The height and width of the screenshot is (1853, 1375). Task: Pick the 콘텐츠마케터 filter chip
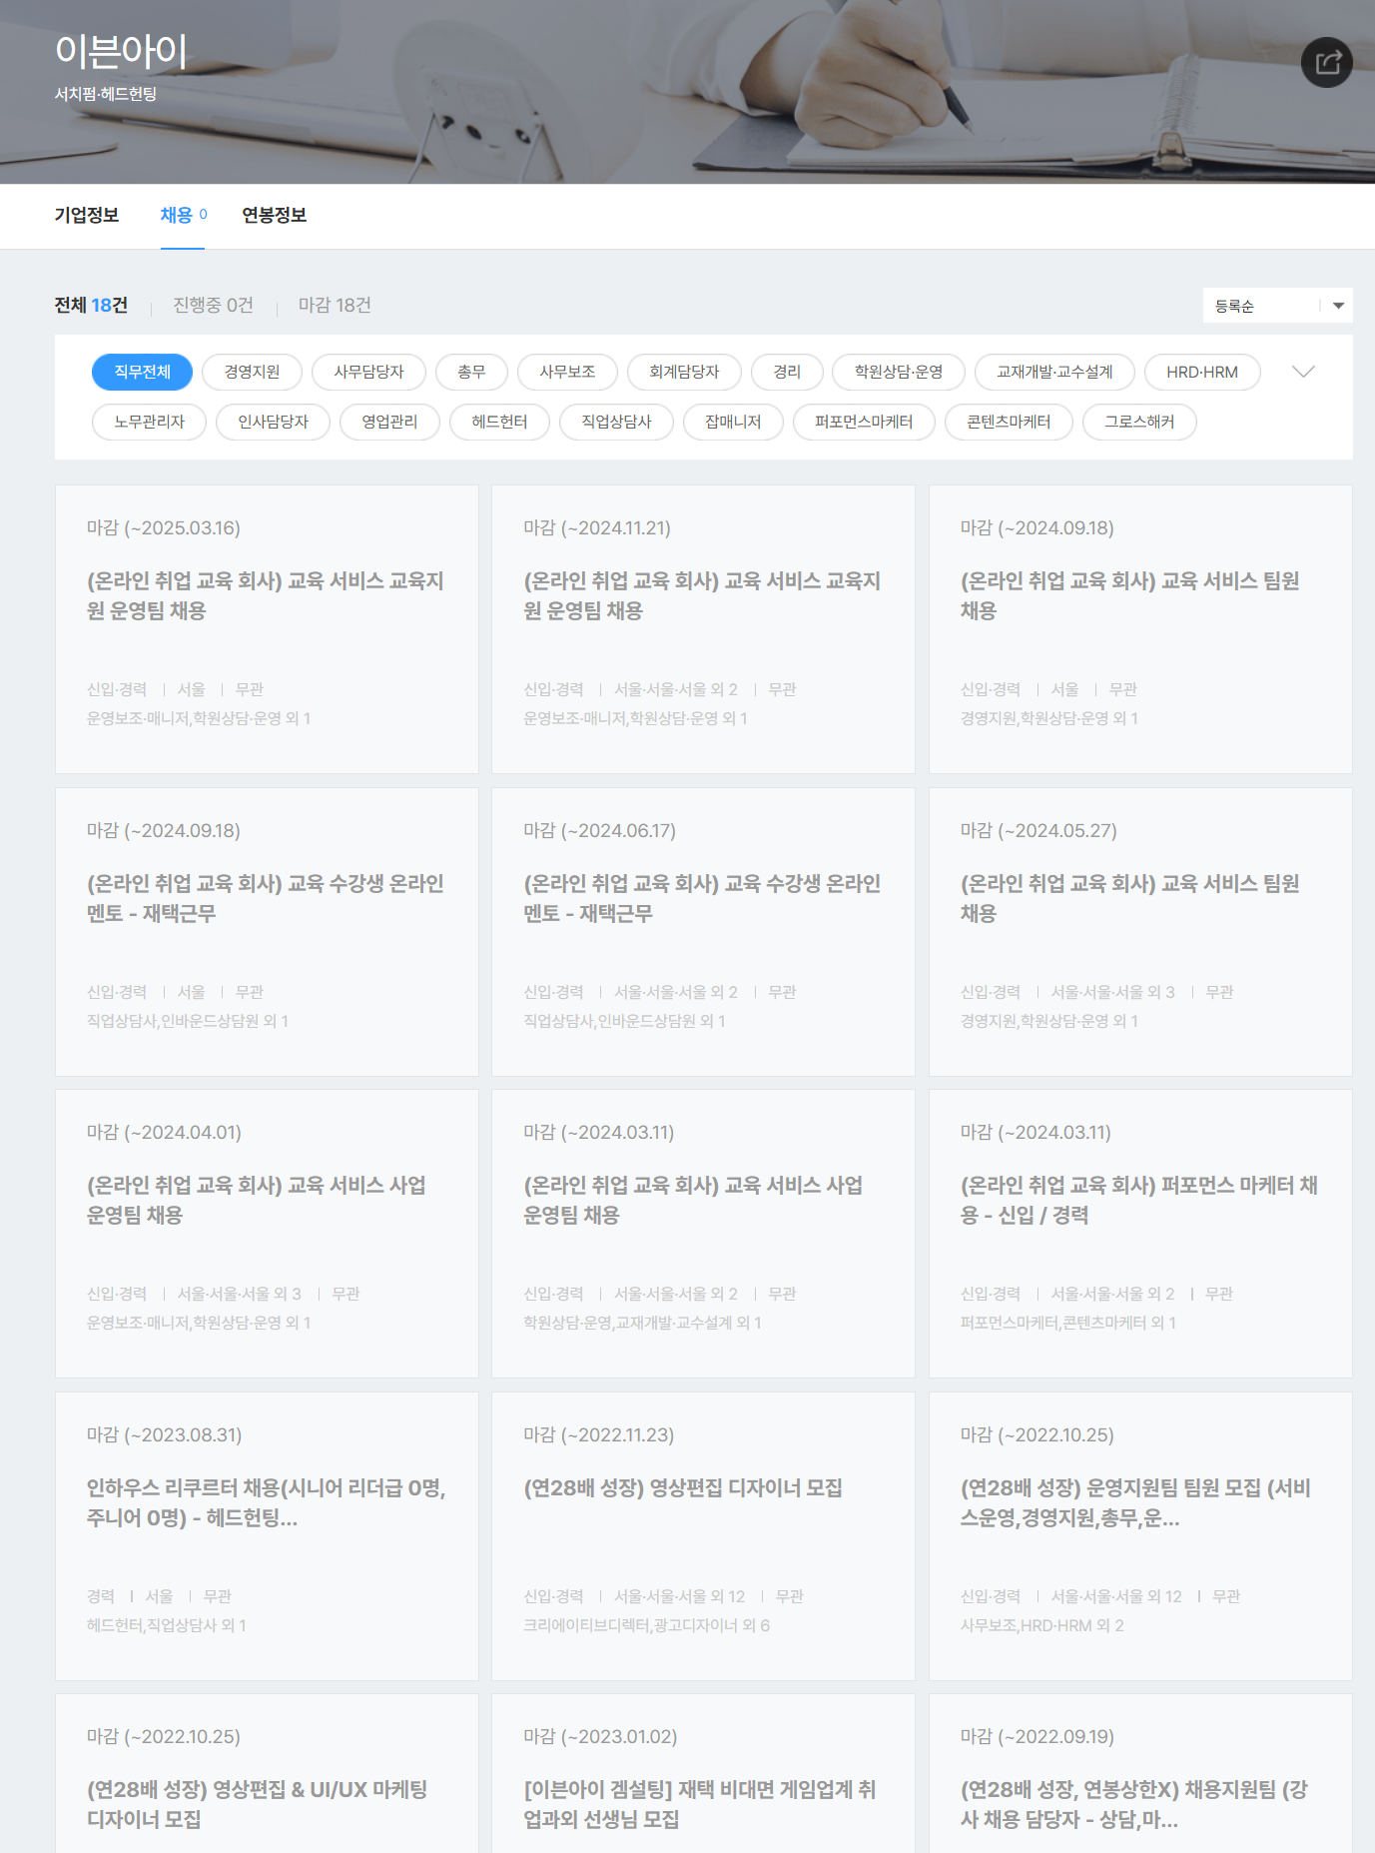pos(1009,422)
